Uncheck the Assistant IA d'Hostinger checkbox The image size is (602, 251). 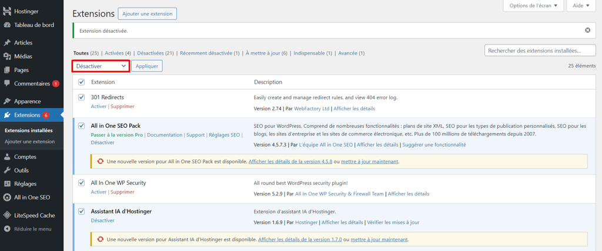81,211
